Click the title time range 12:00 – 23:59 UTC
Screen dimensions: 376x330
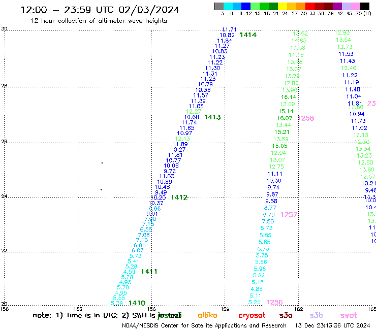[x=67, y=10]
